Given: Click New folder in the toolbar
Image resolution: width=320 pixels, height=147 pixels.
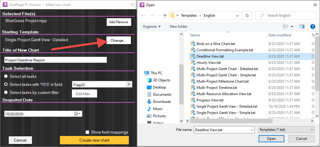Looking at the screenshot, I should (x=179, y=27).
